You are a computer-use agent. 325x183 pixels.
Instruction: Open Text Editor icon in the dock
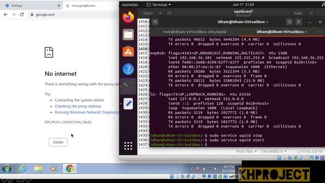coord(128,104)
